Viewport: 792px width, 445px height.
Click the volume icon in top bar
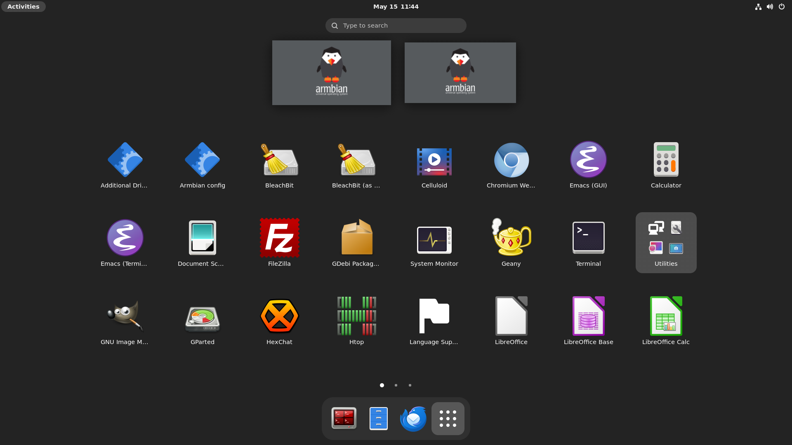pos(770,7)
